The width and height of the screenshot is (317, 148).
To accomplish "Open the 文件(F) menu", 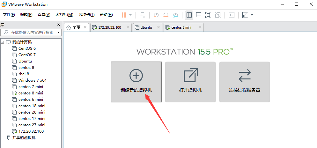I will click(x=9, y=15).
